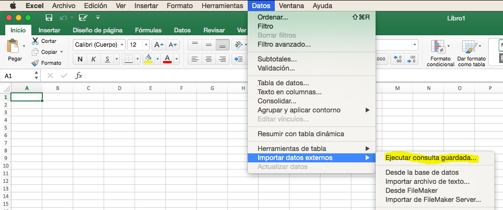Click the align center icon

(209, 59)
